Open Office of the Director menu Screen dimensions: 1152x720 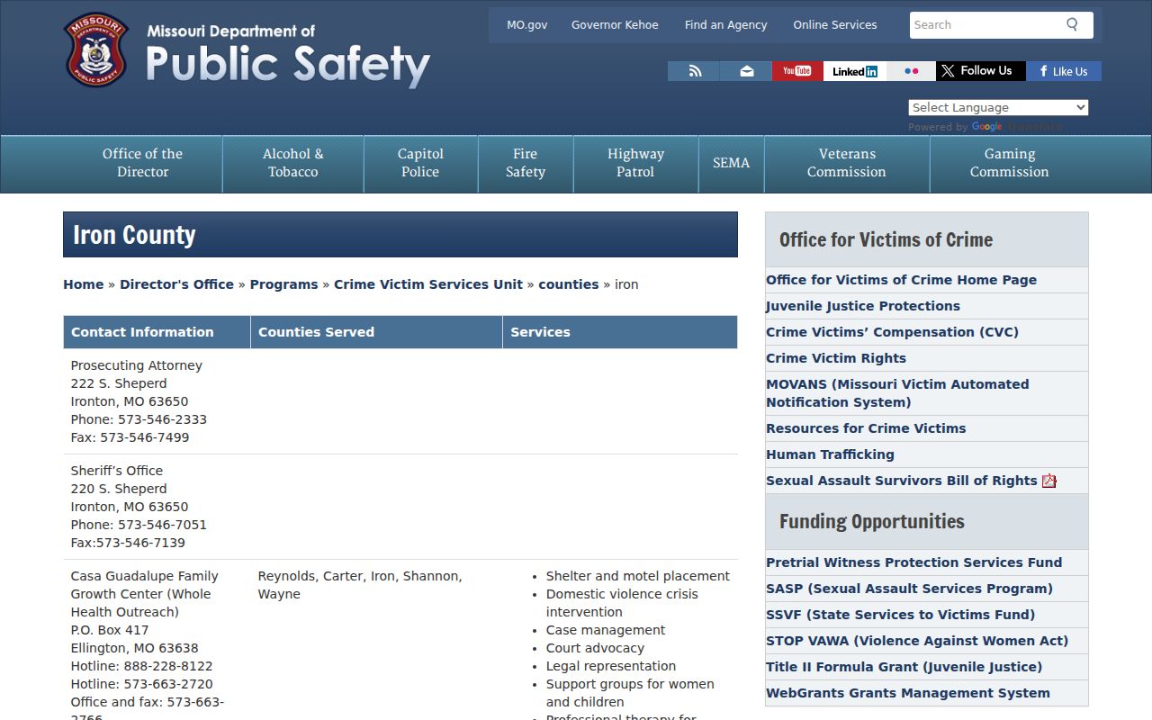[142, 163]
